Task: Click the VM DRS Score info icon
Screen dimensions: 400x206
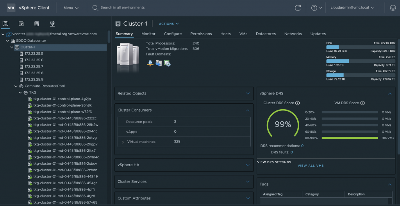Action: [362, 103]
